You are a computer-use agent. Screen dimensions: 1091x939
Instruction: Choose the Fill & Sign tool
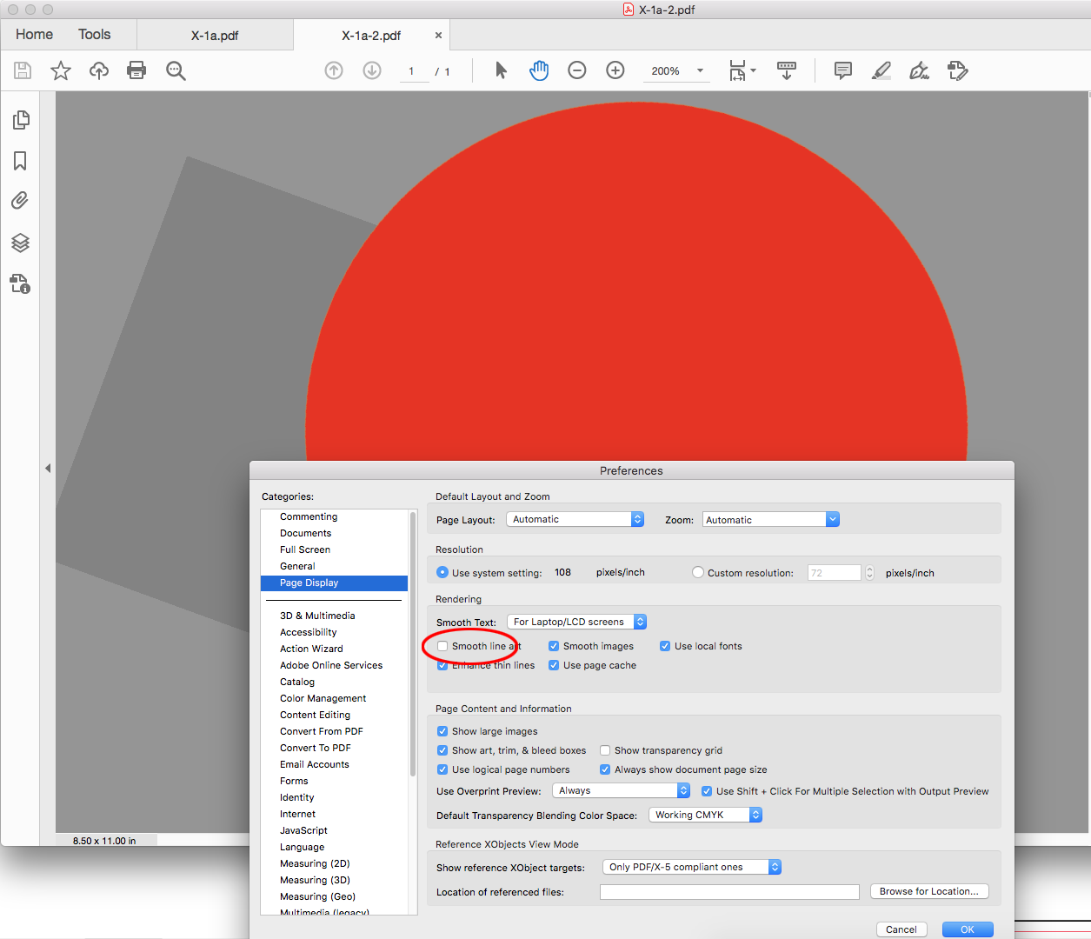point(918,70)
